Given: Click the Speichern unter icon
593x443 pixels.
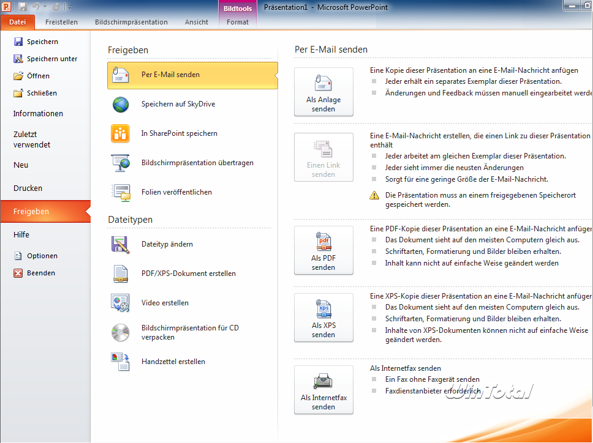Looking at the screenshot, I should click(x=18, y=59).
